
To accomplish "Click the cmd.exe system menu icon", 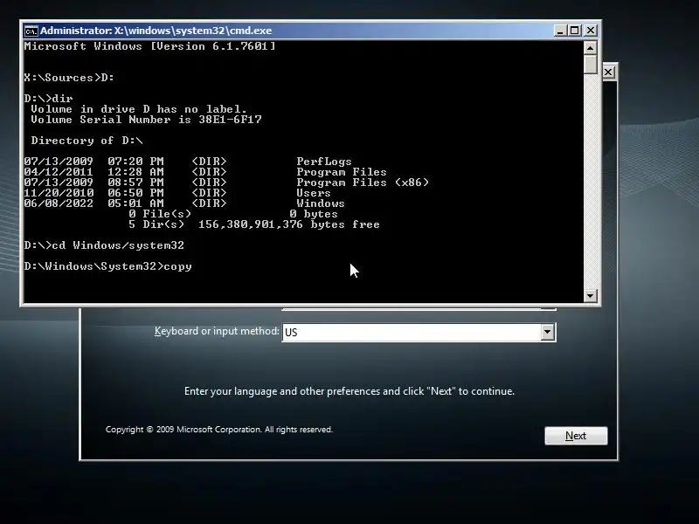I will coord(31,31).
